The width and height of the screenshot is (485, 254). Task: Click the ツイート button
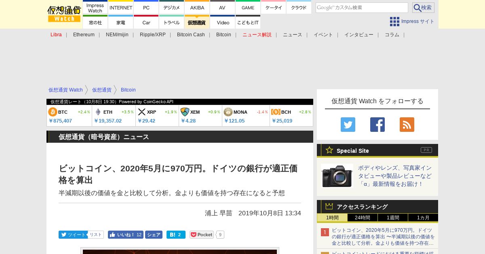coord(73,235)
